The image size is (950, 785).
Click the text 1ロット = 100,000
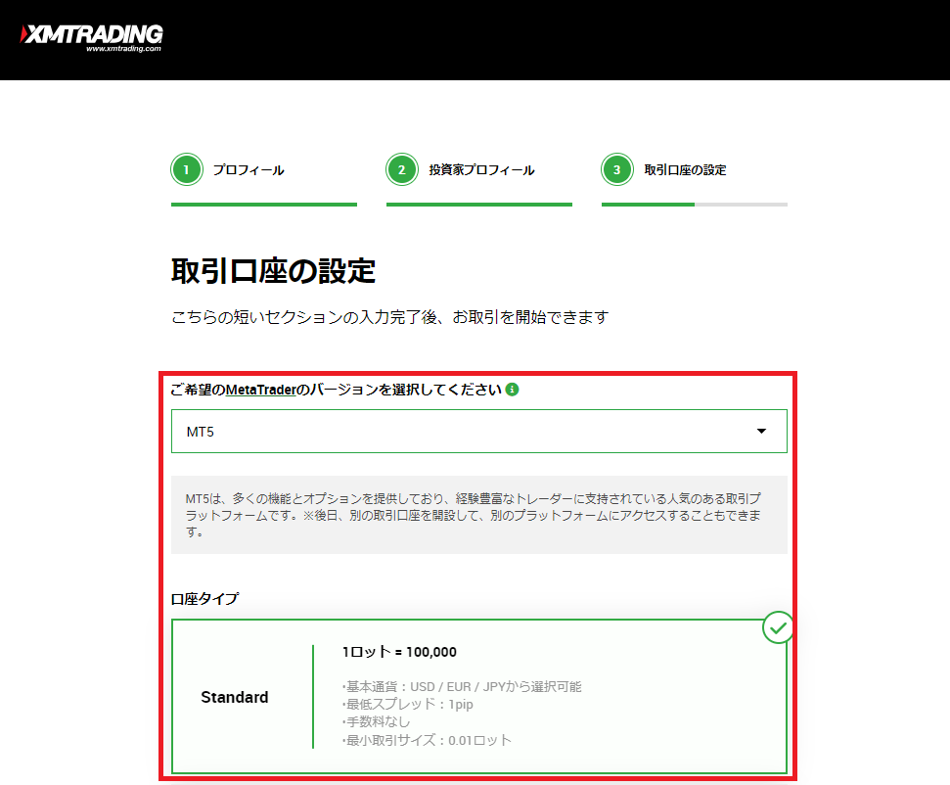[x=399, y=652]
